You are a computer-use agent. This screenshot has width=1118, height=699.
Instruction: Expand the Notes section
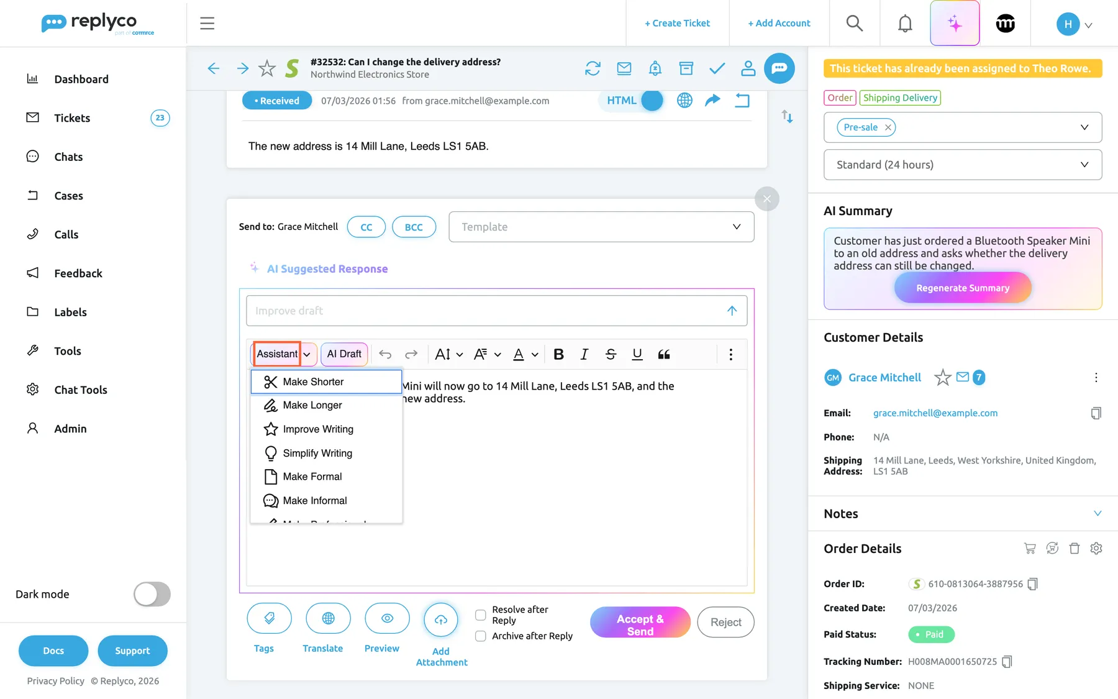point(1098,514)
